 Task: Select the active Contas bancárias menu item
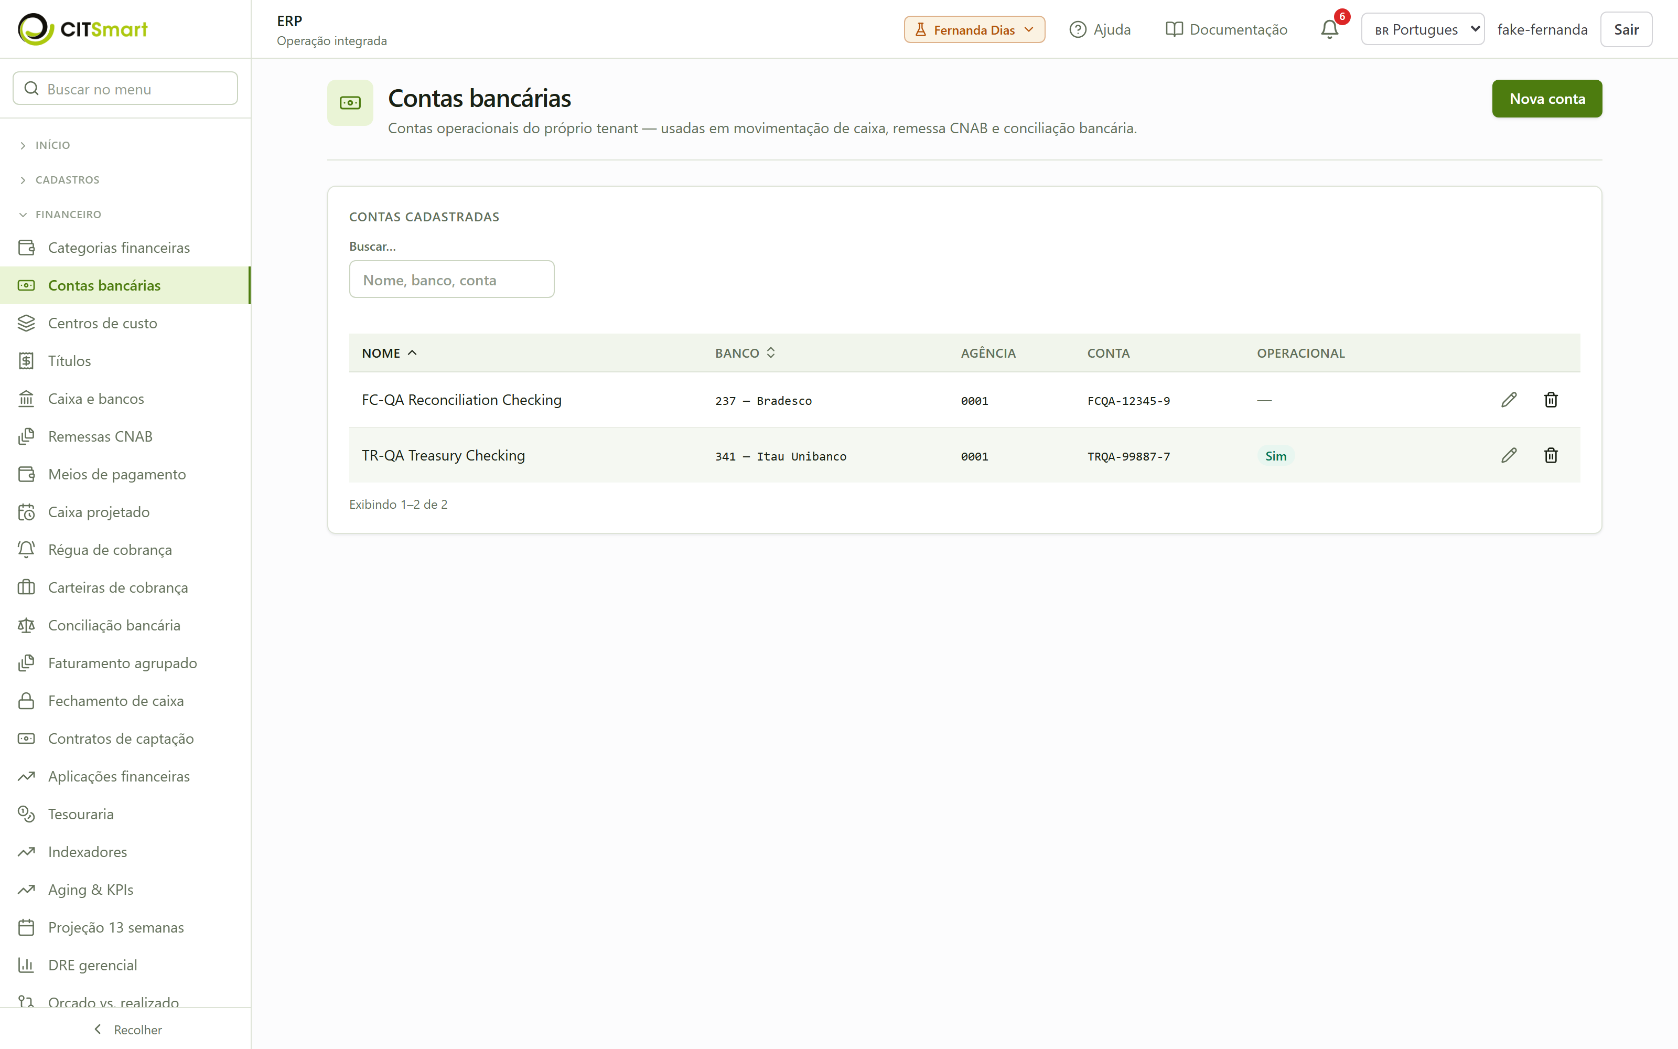click(x=125, y=285)
